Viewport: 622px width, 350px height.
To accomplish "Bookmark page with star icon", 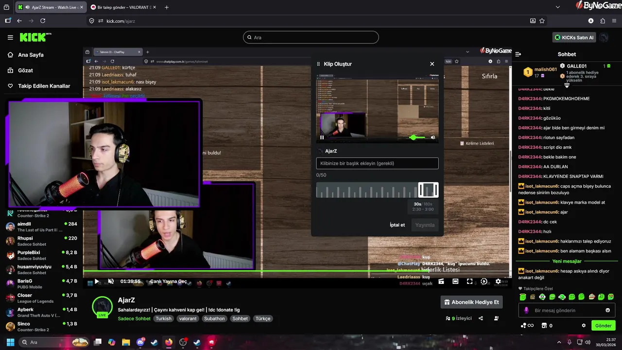I will 542,21.
